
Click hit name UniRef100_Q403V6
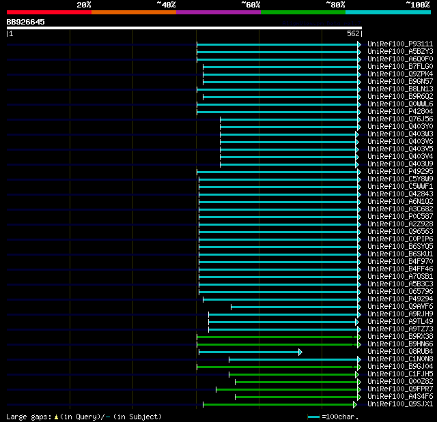pyautogui.click(x=400, y=142)
